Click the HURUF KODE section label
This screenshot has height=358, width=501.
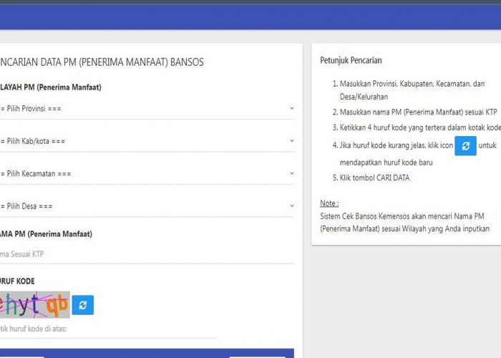pos(17,281)
